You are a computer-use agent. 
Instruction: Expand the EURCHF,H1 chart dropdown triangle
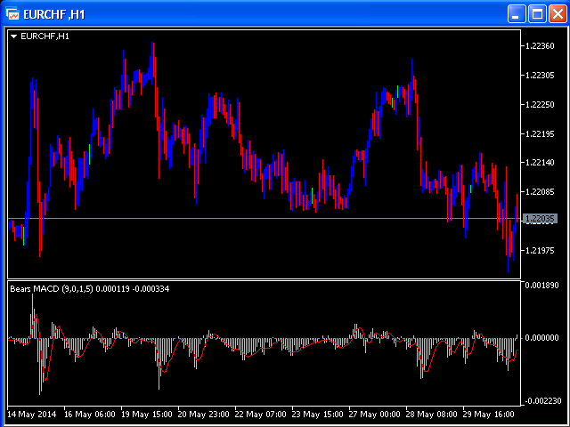14,36
